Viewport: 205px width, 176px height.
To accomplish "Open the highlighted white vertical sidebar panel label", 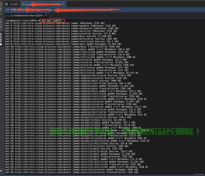I will pos(1,39).
